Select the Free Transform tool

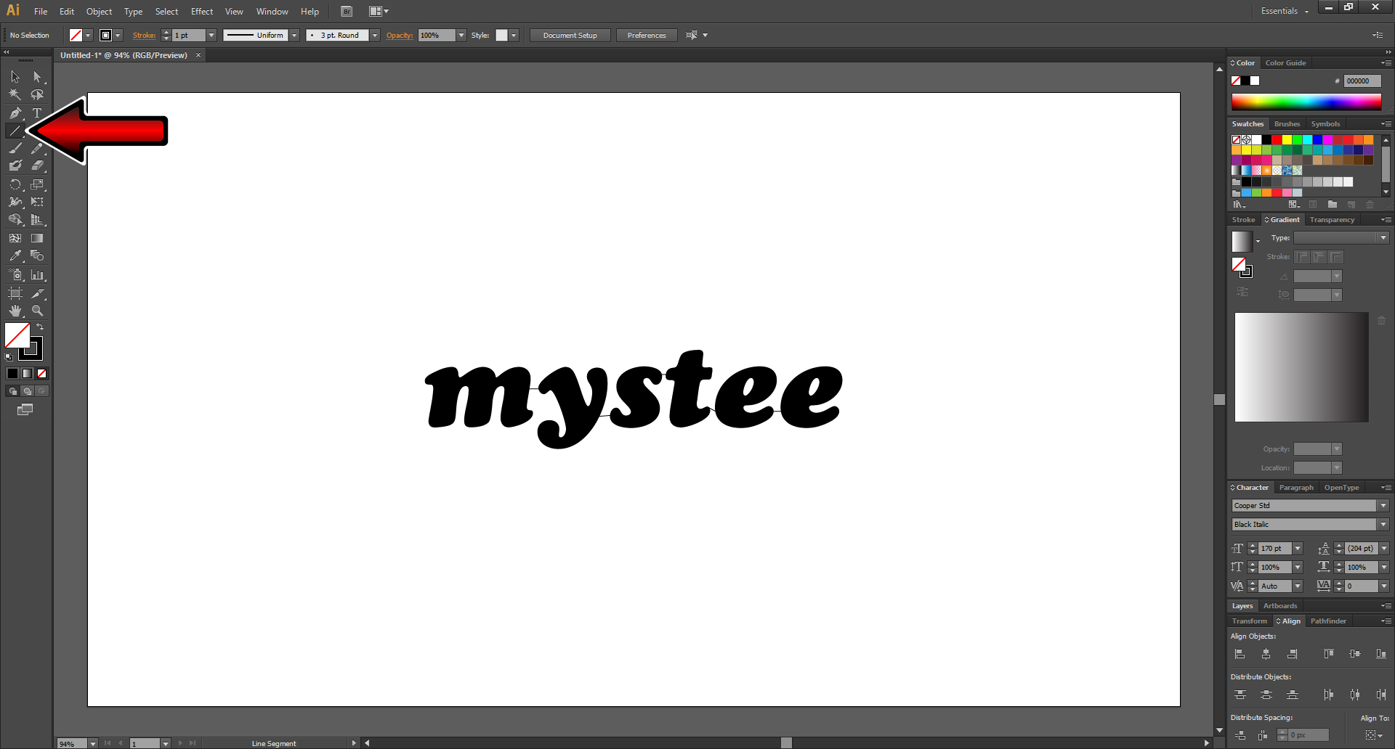(37, 202)
